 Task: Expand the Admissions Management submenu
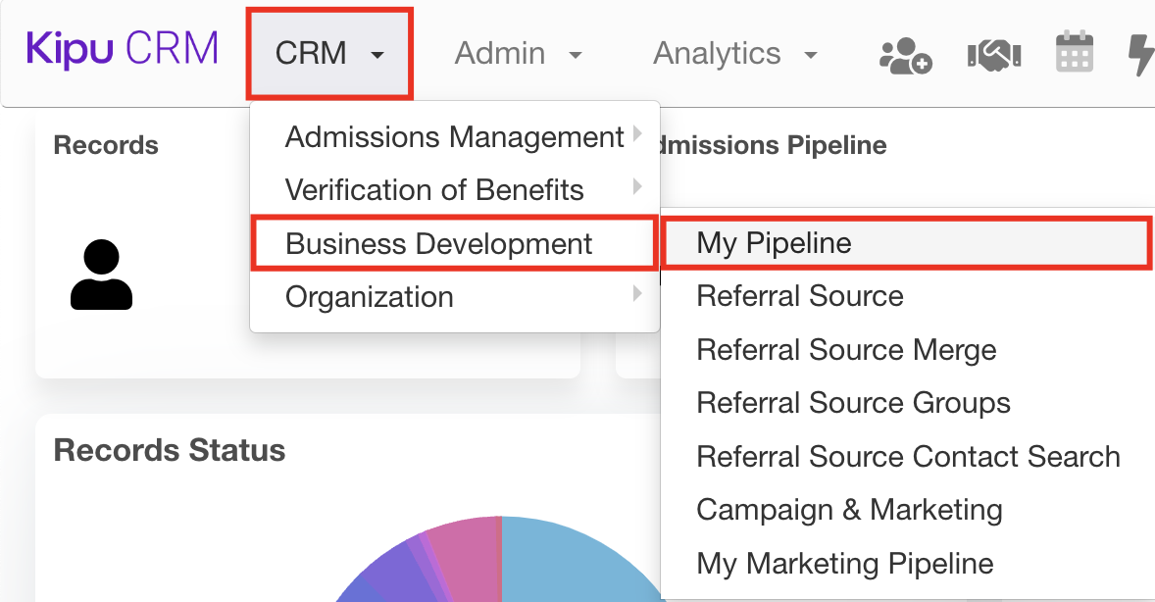coord(454,136)
